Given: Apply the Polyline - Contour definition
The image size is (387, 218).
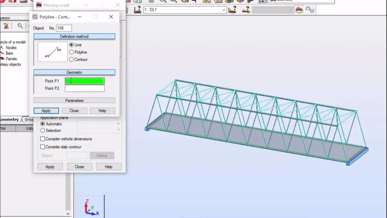Looking at the screenshot, I should [46, 111].
